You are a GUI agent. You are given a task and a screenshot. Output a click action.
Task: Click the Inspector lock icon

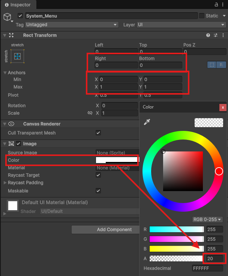216,5
